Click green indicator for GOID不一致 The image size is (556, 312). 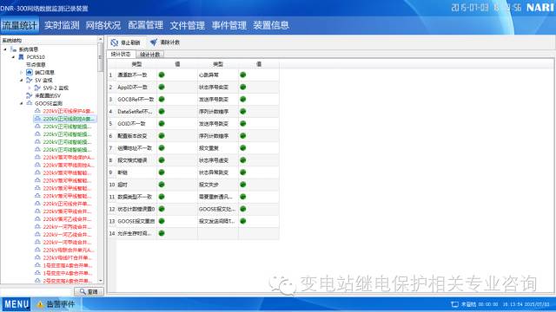click(x=162, y=124)
